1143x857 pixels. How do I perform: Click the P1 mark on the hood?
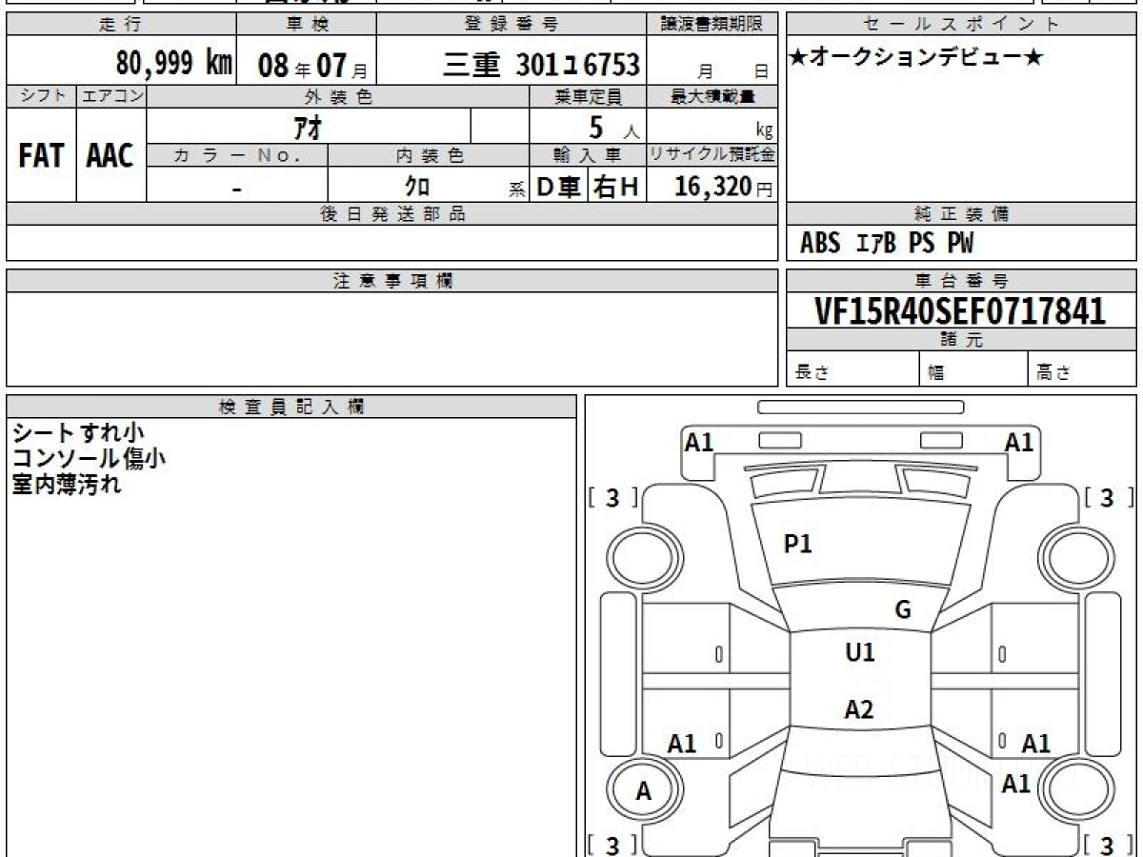pyautogui.click(x=797, y=545)
